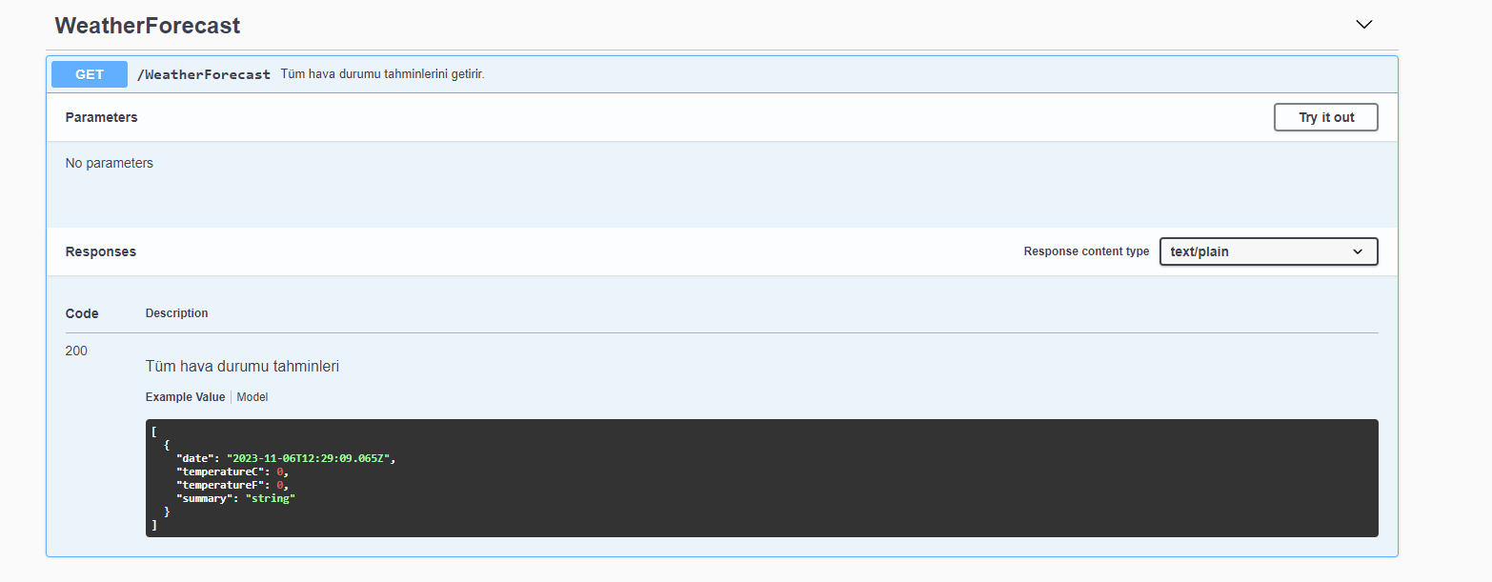
Task: Click the 'Tüm hava durumu tahminleri' response description
Action: tap(242, 366)
